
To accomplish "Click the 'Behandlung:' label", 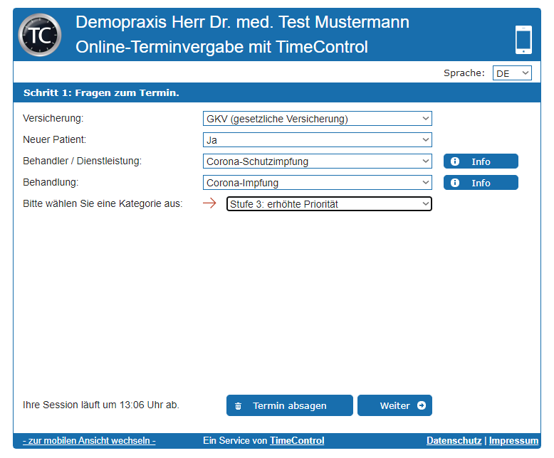I will click(x=51, y=182).
